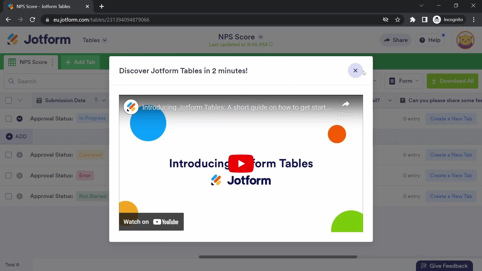Click the Jotform logo icon

(13, 40)
